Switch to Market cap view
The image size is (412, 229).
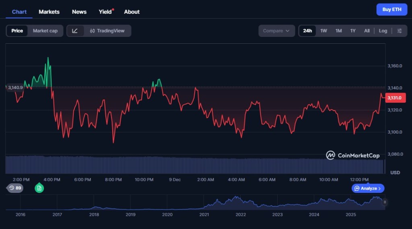[x=45, y=31]
